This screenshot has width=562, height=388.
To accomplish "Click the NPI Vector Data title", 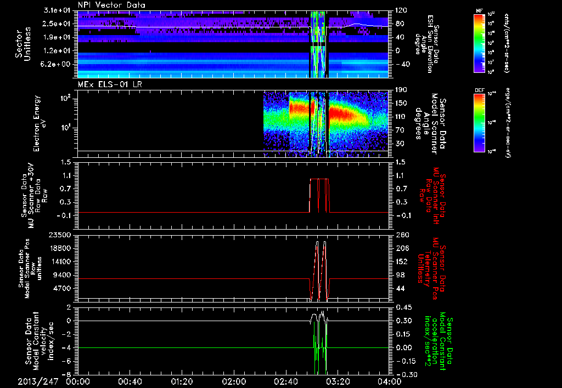I will [x=112, y=5].
